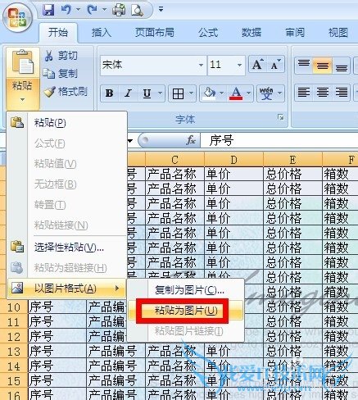Screen dimensions: 358x400
Task: Expand the phonetic guide dropdown arrow
Action: (279, 93)
